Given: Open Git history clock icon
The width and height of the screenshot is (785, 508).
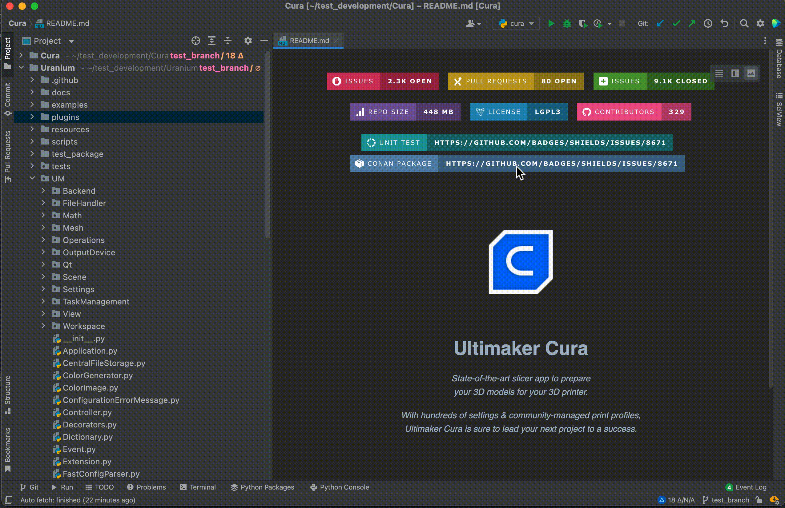Looking at the screenshot, I should click(x=708, y=23).
